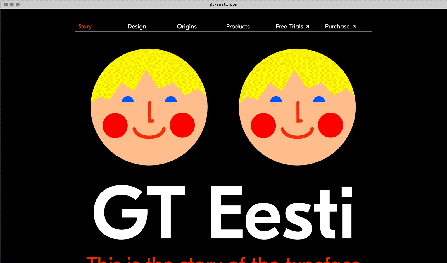Viewport: 447px width, 263px height.
Task: Follow the Purchase external link
Action: 340,27
